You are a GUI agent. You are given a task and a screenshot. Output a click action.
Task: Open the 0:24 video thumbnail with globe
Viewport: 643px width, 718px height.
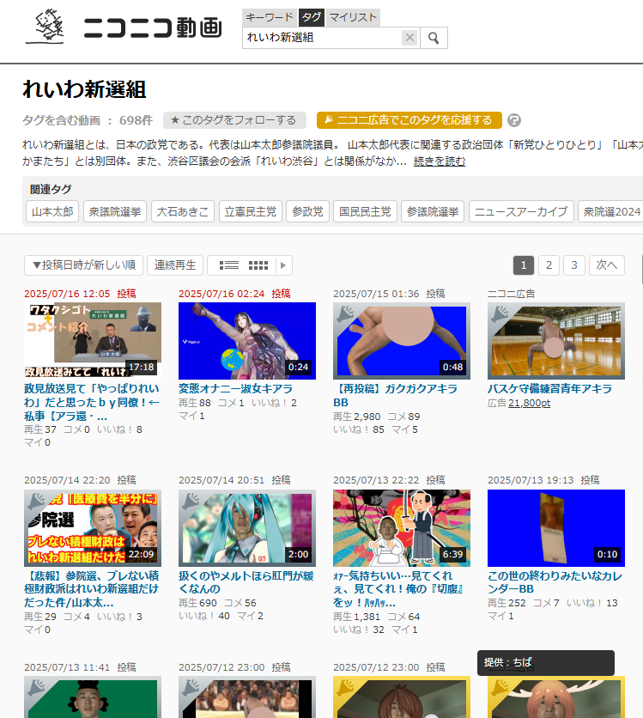(247, 341)
